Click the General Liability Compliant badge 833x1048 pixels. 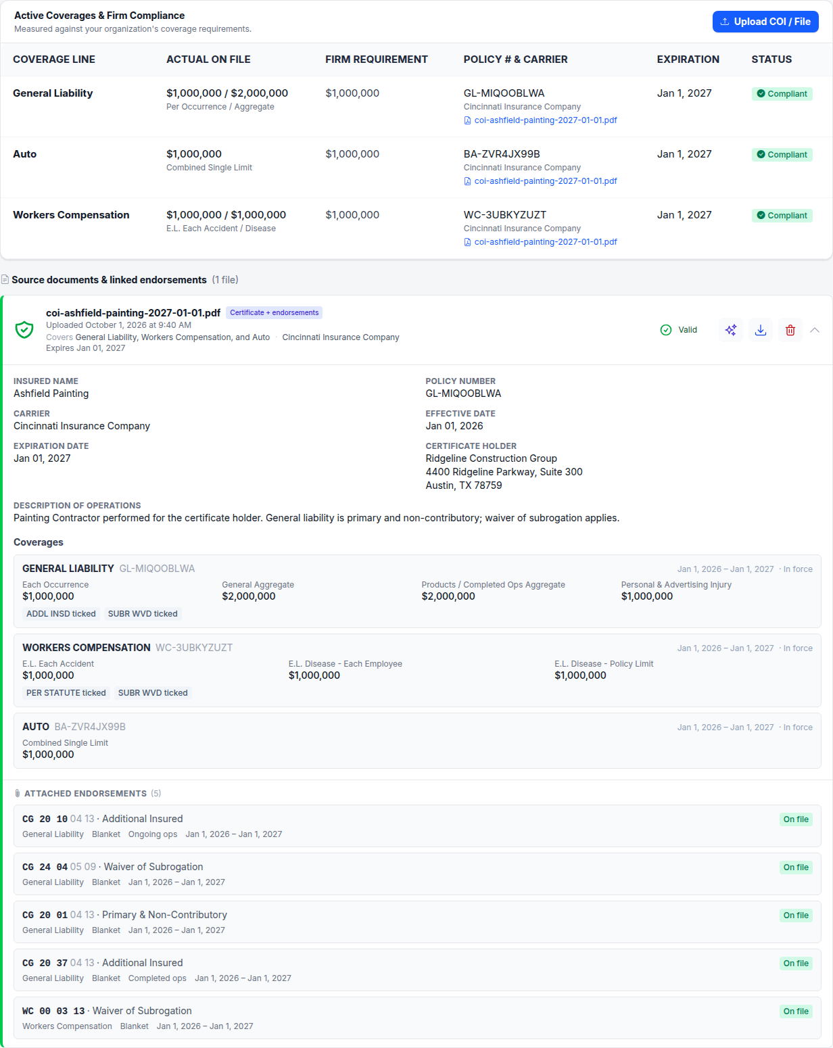tap(782, 94)
